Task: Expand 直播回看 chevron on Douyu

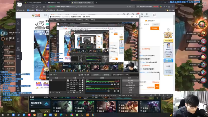Action: point(154,21)
